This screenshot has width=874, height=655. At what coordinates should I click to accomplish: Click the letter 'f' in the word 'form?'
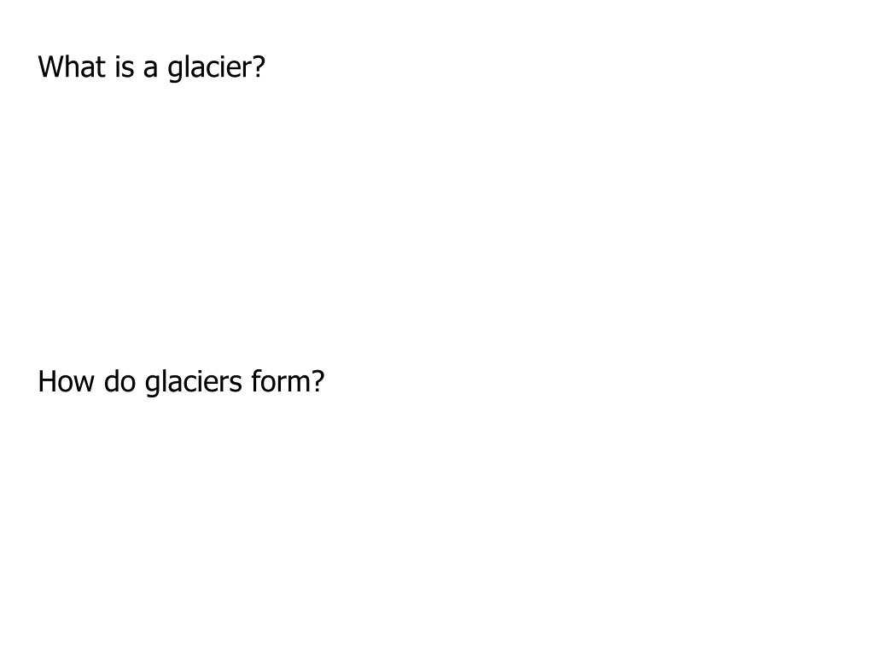(x=256, y=381)
